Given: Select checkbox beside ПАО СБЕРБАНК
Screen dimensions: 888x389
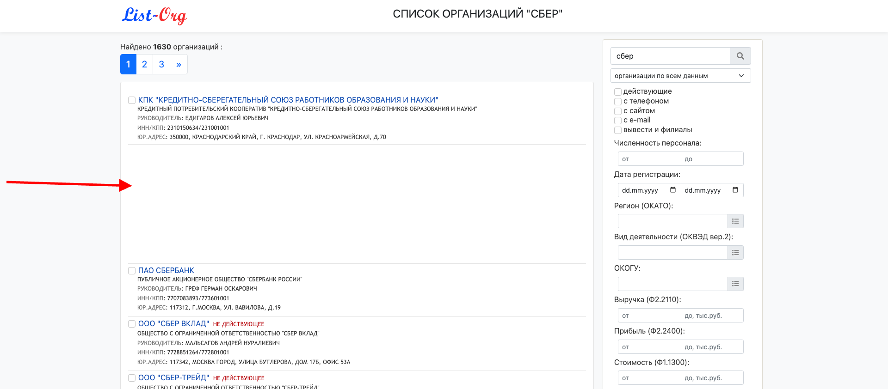Looking at the screenshot, I should click(132, 271).
